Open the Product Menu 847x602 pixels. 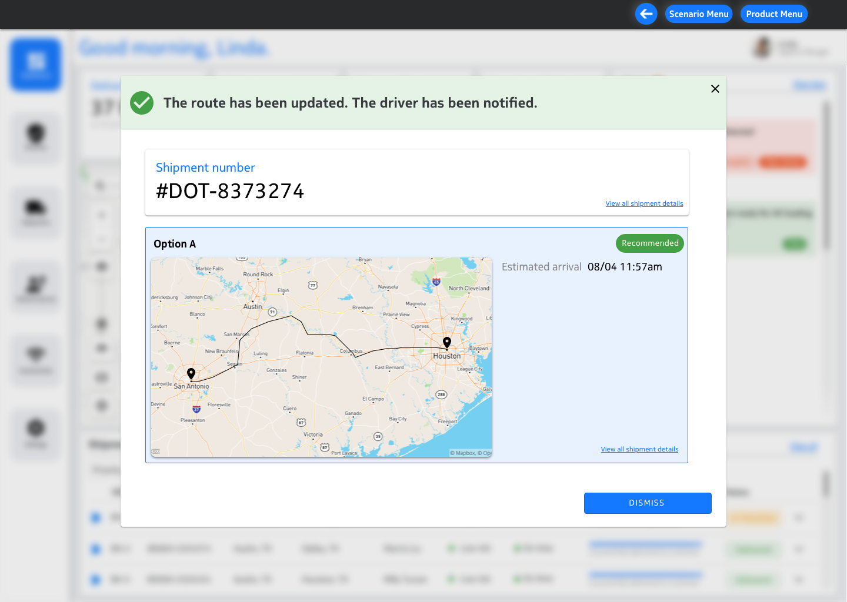774,14
